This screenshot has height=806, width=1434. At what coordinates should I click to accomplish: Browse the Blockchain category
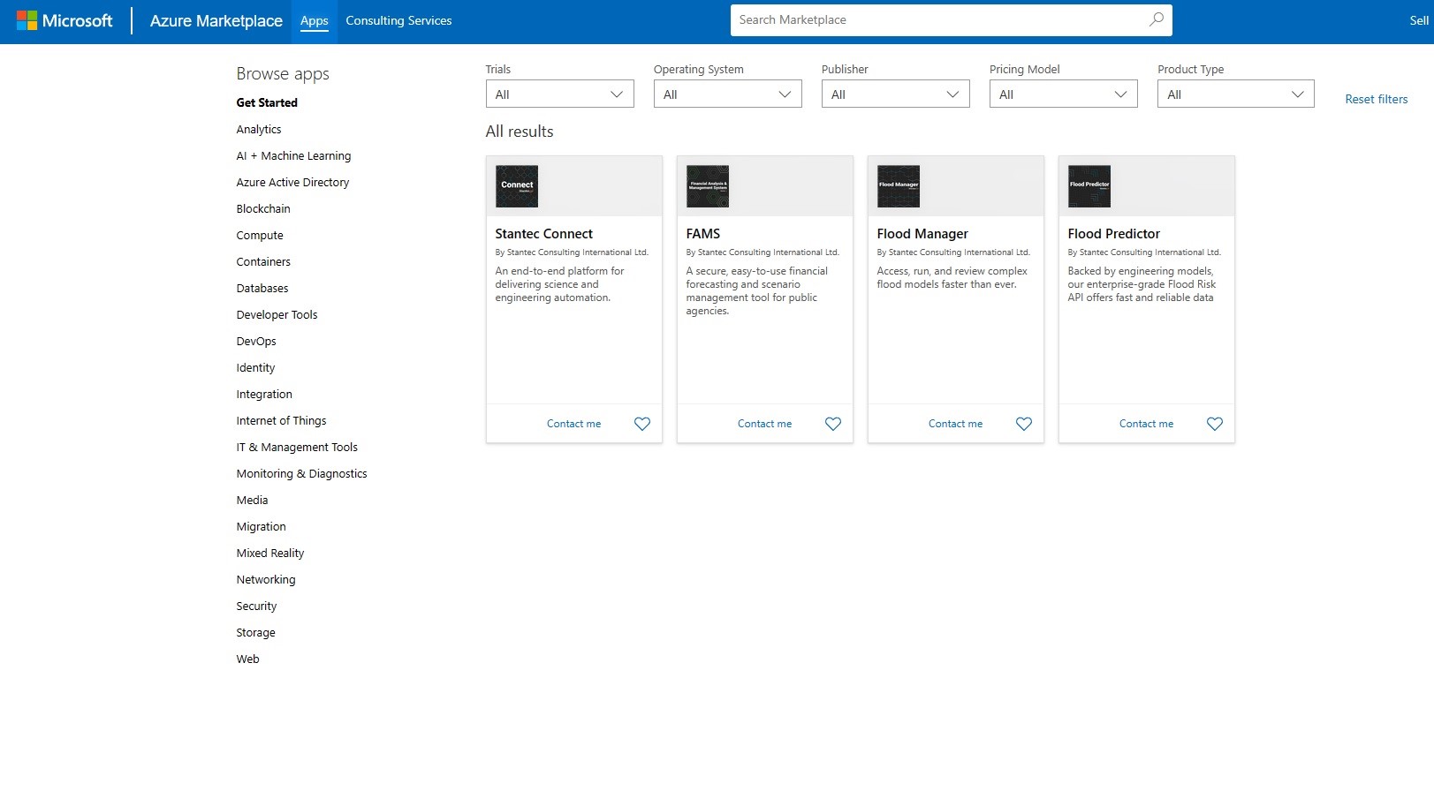click(x=263, y=208)
